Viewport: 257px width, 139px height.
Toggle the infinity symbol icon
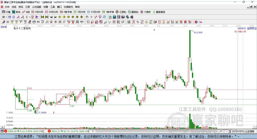point(201,22)
